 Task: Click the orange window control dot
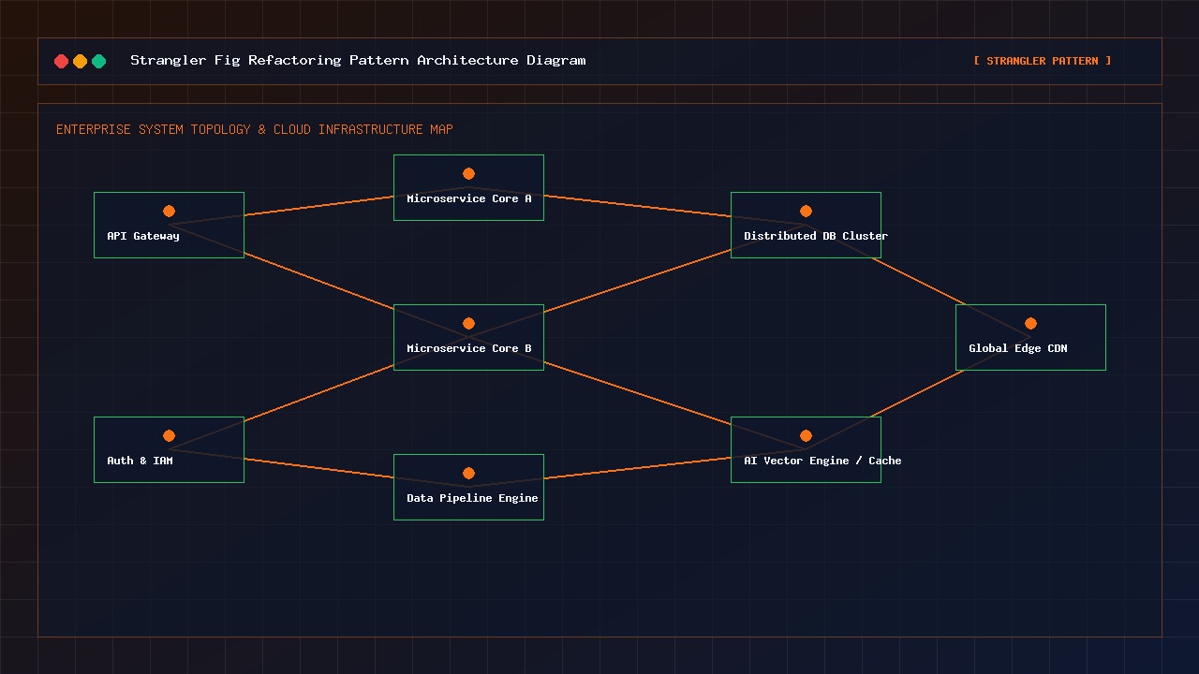pyautogui.click(x=81, y=61)
